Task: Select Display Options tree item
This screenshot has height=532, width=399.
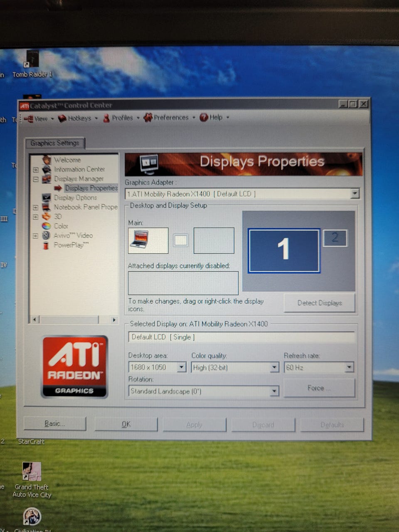Action: point(75,198)
